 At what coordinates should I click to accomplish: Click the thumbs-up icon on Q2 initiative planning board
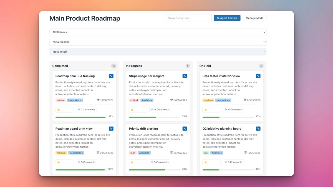pos(206,162)
